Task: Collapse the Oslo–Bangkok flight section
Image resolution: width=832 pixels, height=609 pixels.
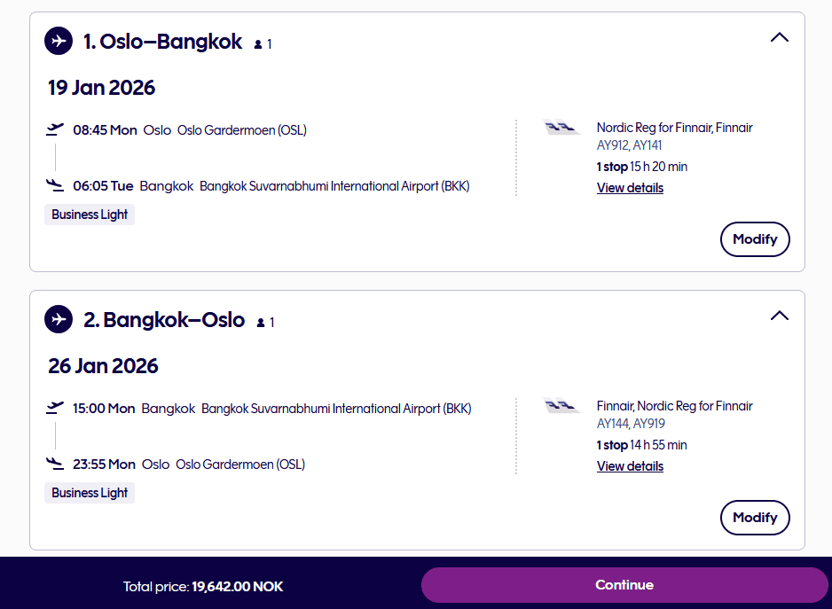Action: tap(779, 37)
